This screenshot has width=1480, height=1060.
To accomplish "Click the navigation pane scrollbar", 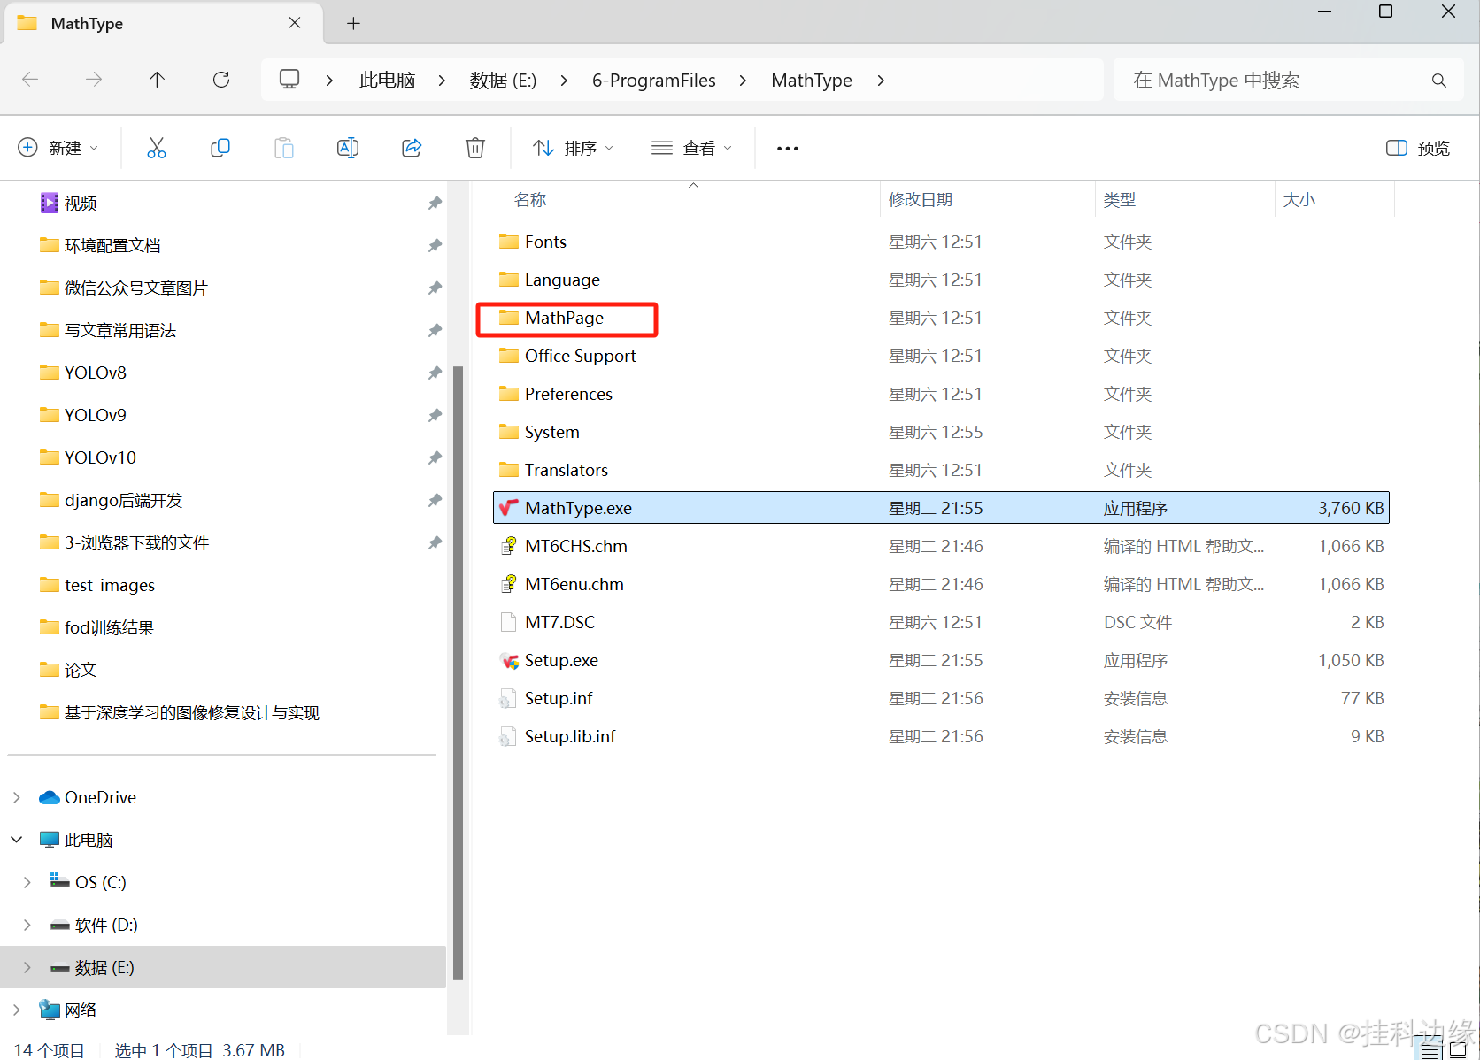I will point(458,672).
